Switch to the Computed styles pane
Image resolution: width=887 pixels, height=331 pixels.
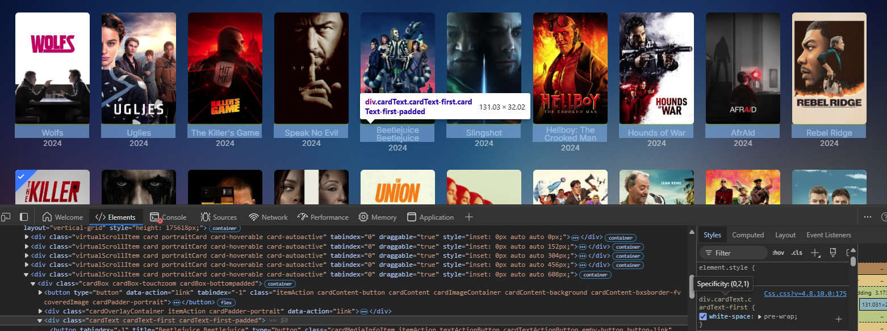(x=748, y=235)
